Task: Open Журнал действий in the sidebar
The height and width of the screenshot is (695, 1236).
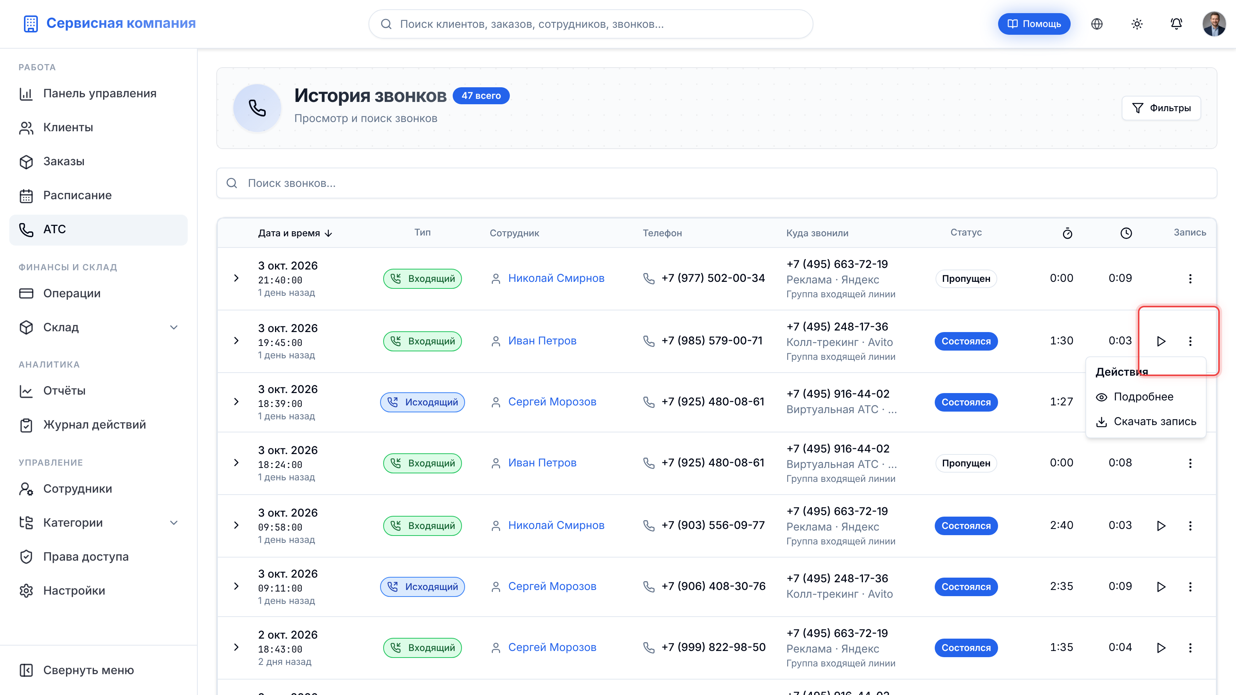Action: 98,425
